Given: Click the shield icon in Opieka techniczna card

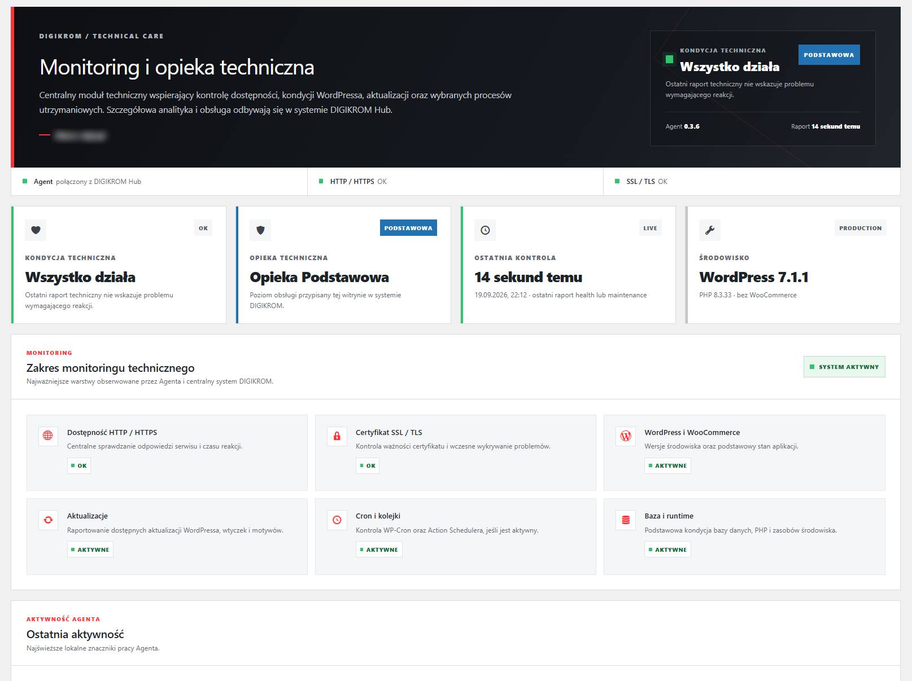Looking at the screenshot, I should 260,230.
